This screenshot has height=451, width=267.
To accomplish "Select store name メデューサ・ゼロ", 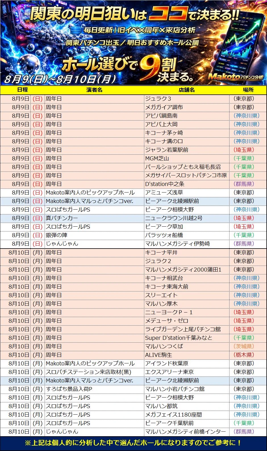I will (167, 321).
